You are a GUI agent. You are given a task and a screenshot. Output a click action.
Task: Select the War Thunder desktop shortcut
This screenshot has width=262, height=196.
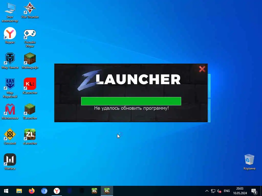click(30, 10)
